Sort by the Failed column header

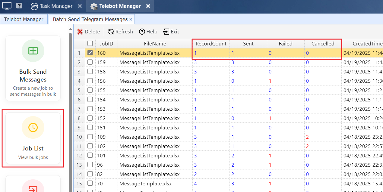(x=286, y=44)
